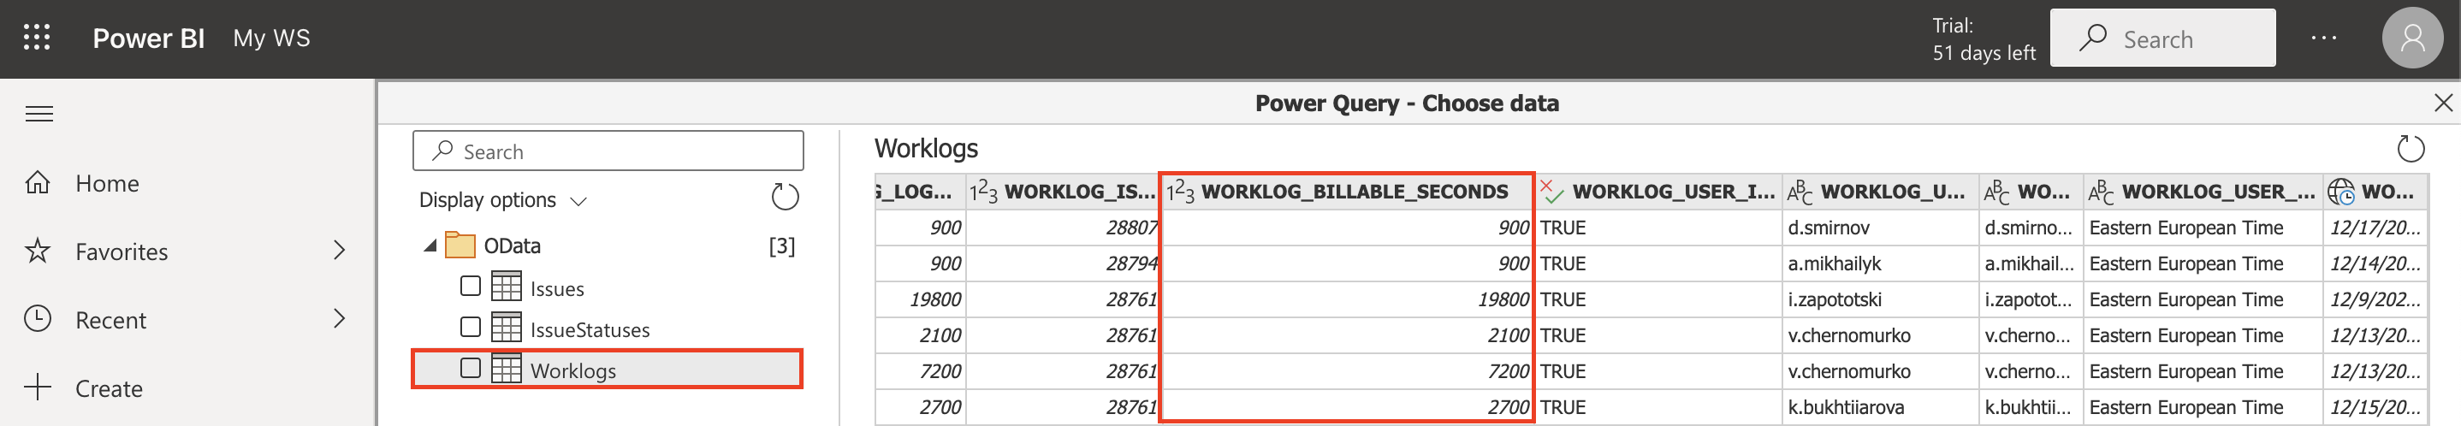Click the Power BI logo text

[x=148, y=38]
